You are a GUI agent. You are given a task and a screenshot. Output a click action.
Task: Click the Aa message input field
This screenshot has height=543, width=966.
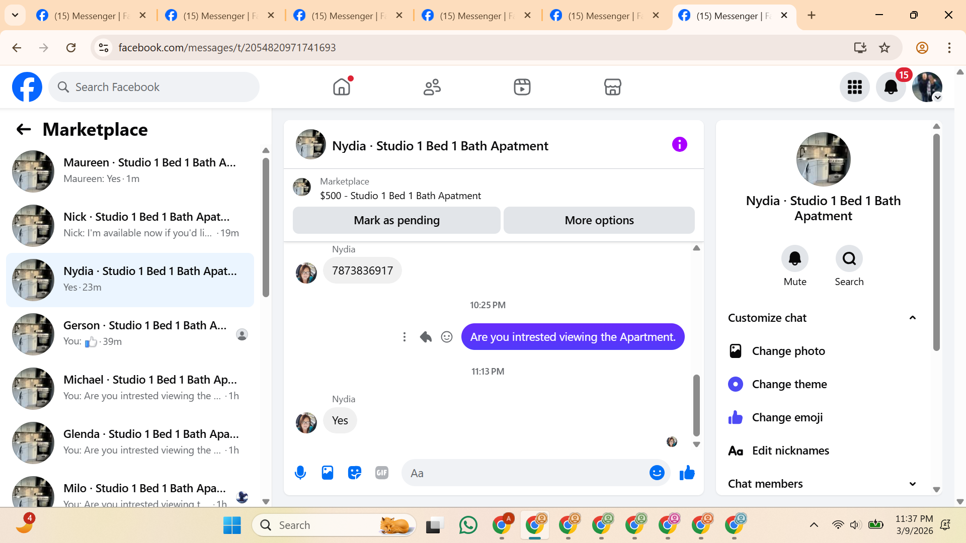[523, 473]
